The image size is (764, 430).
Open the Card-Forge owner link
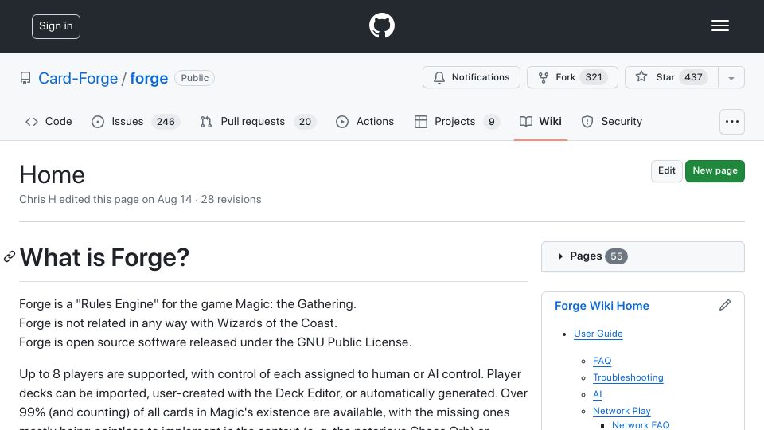pyautogui.click(x=78, y=78)
